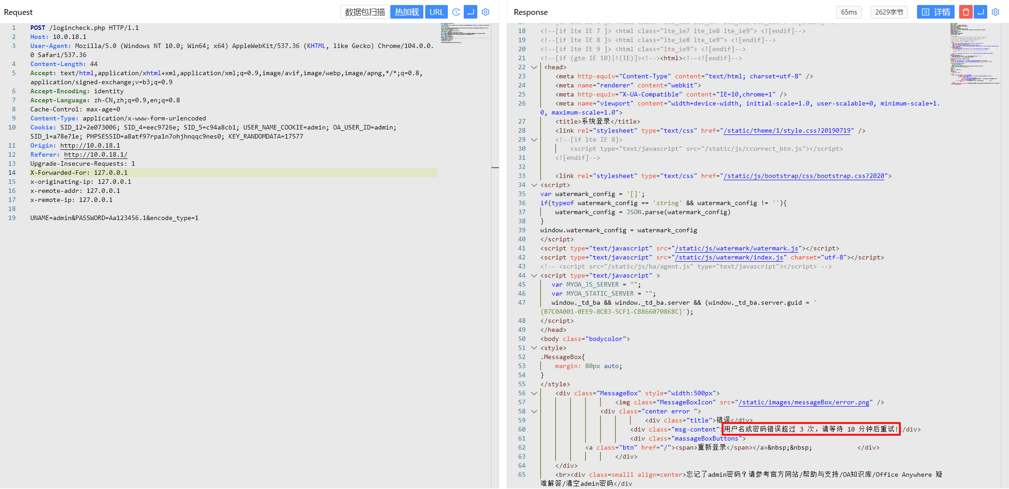
Task: Collapse the style fold at line 51
Action: click(534, 348)
